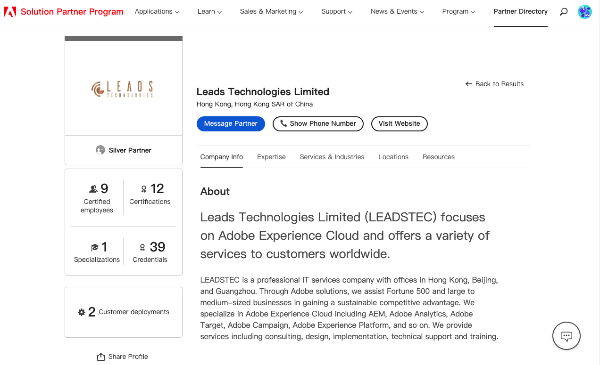The image size is (600, 365).
Task: Open the chat support bubble icon
Action: [x=567, y=336]
